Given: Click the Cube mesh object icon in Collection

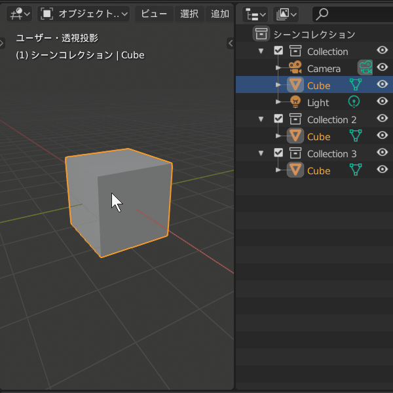Looking at the screenshot, I should tap(295, 84).
